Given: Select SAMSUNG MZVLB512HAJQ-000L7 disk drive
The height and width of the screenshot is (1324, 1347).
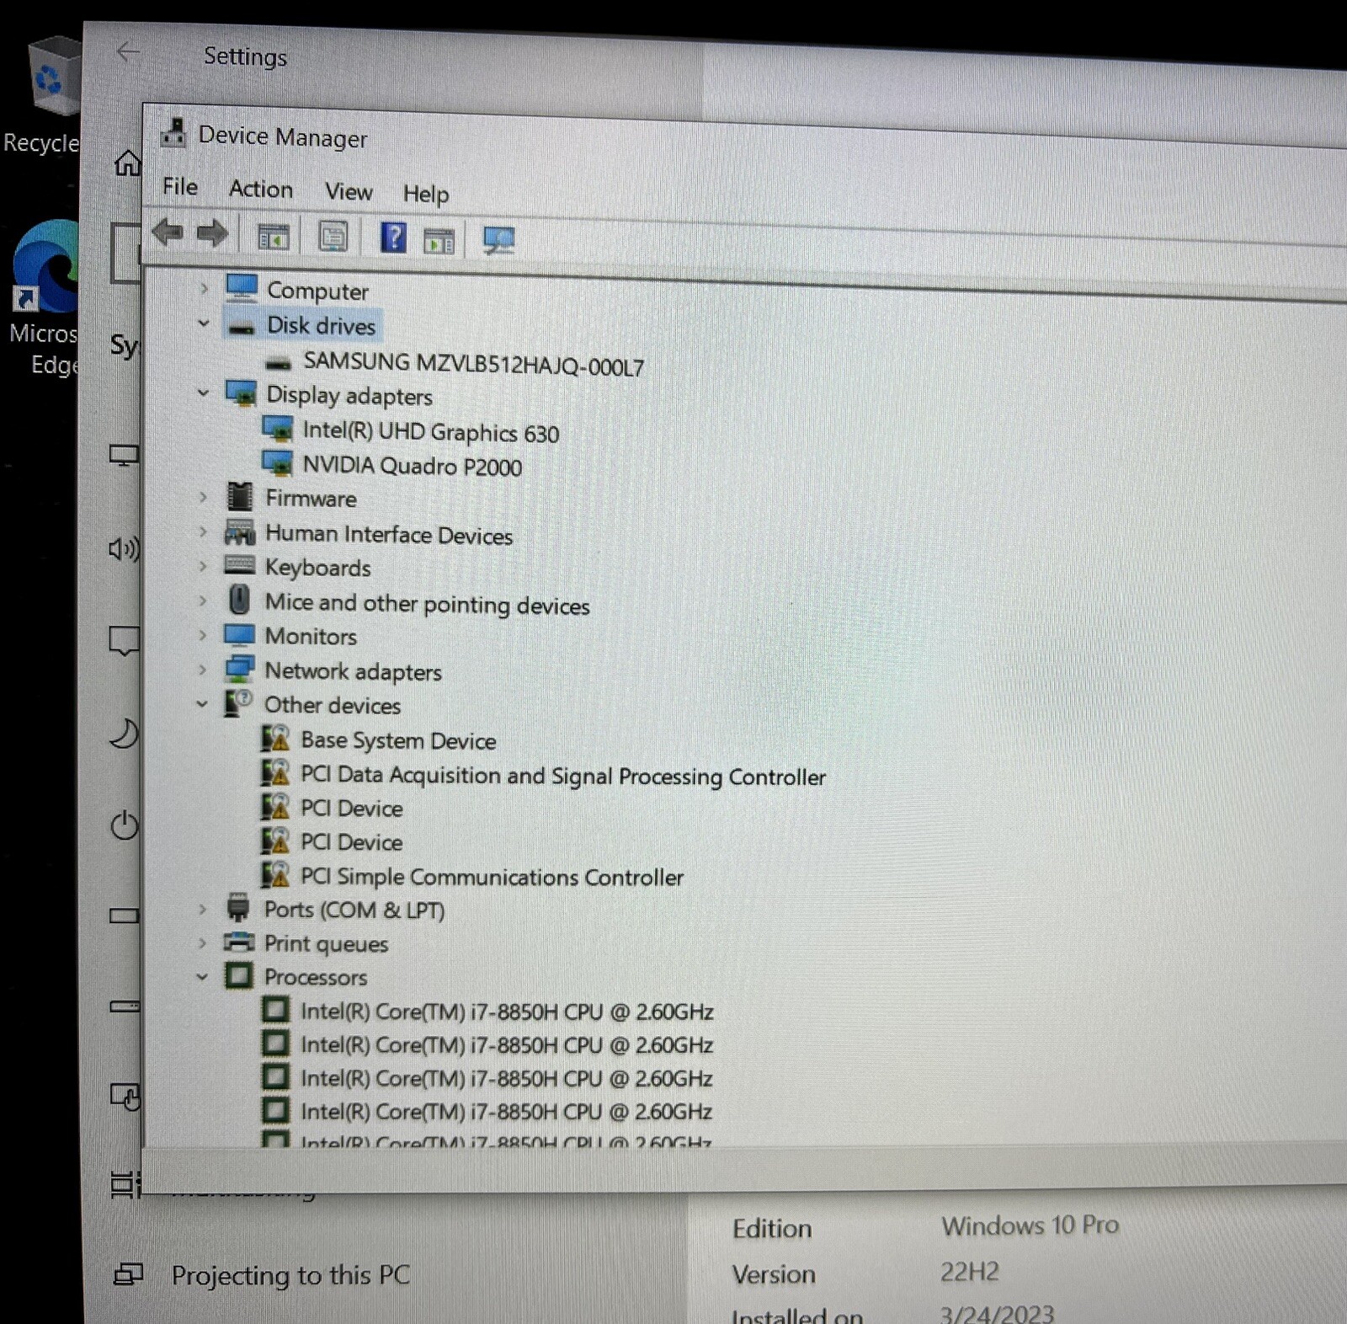Looking at the screenshot, I should pos(473,364).
